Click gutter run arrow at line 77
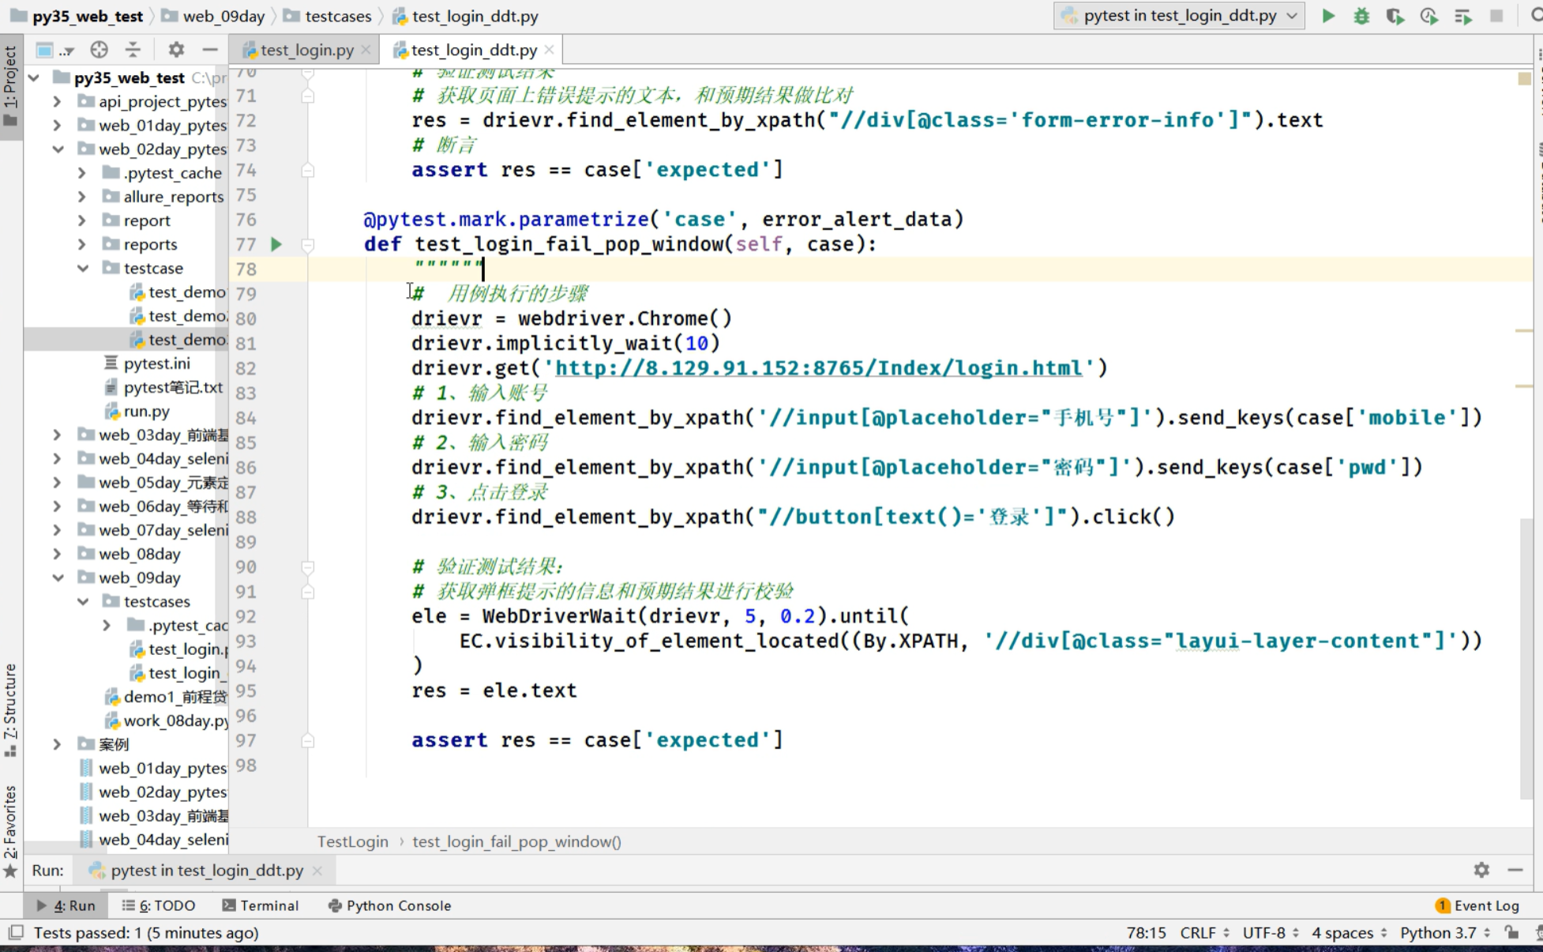1543x952 pixels. (x=276, y=244)
